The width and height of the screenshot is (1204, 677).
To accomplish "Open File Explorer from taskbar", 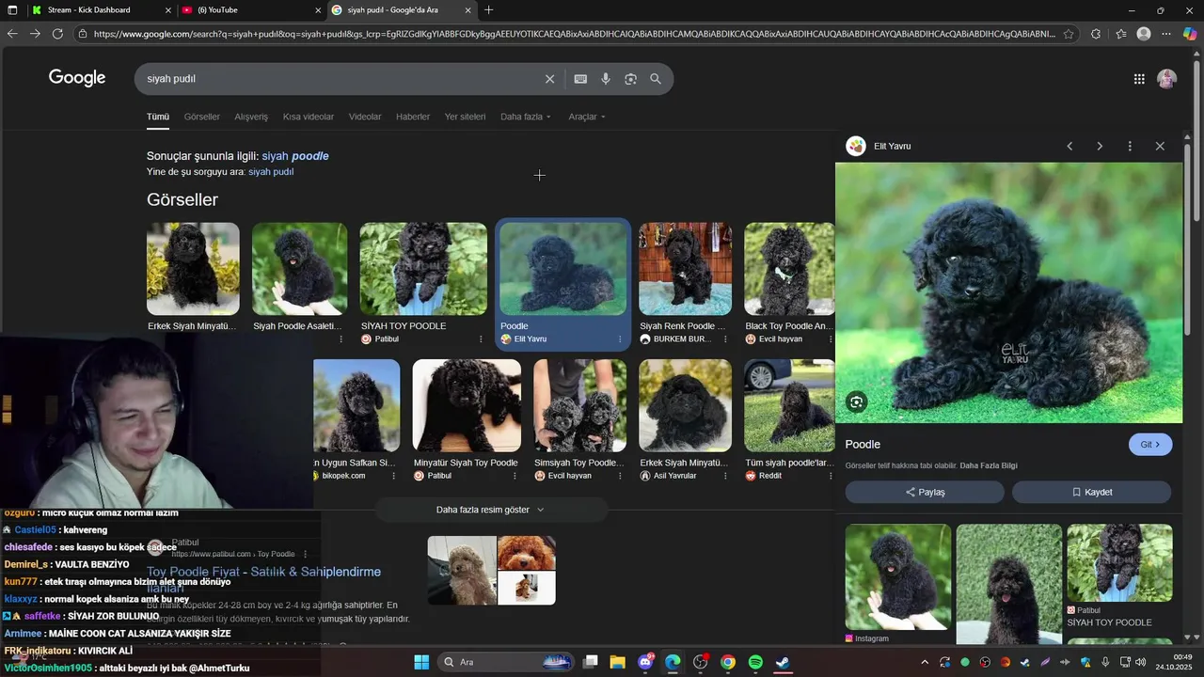I will (617, 662).
